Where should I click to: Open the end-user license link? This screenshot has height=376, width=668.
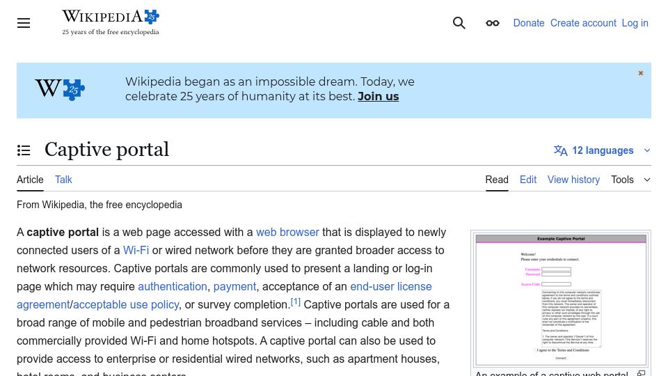[x=390, y=286]
